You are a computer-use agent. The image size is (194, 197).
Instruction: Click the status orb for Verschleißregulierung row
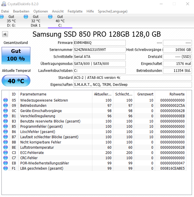6,116
